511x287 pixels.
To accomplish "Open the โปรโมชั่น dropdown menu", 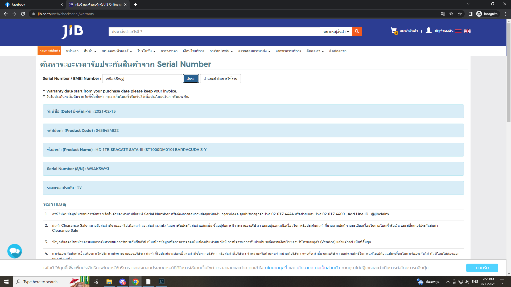I will tap(146, 51).
